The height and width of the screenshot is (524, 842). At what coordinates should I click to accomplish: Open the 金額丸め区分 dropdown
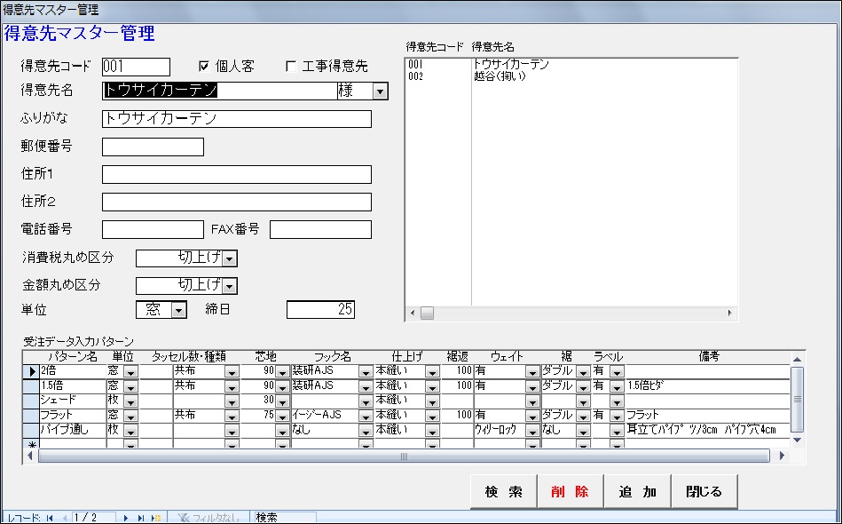[x=230, y=285]
